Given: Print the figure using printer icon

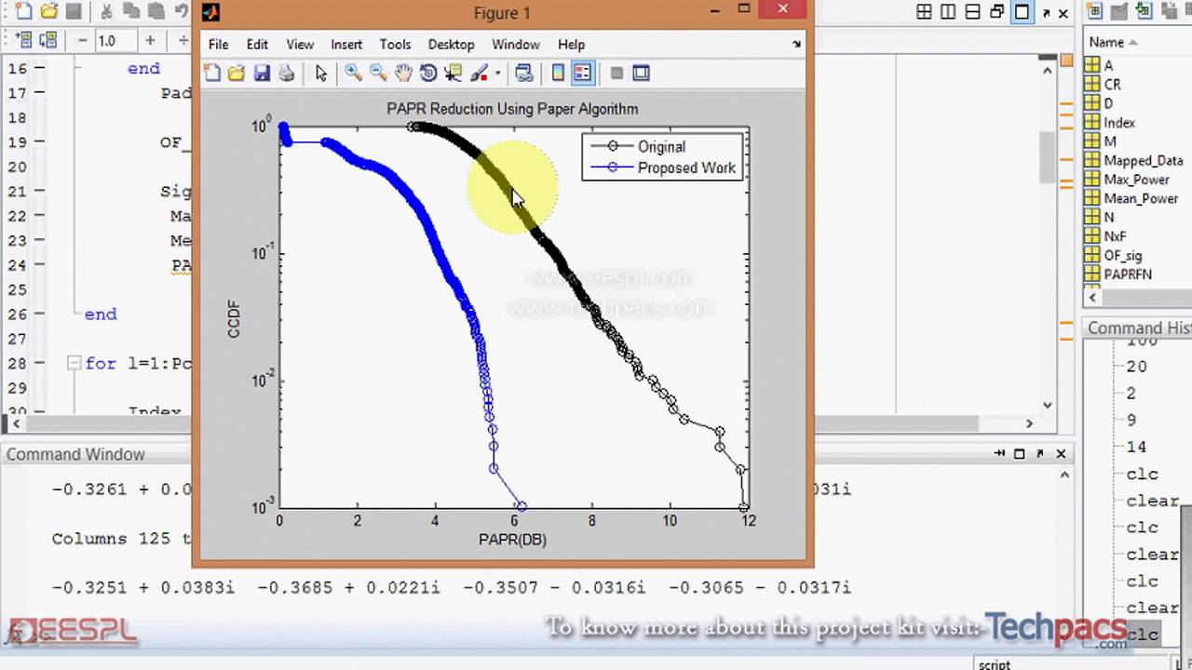Looking at the screenshot, I should pos(287,73).
